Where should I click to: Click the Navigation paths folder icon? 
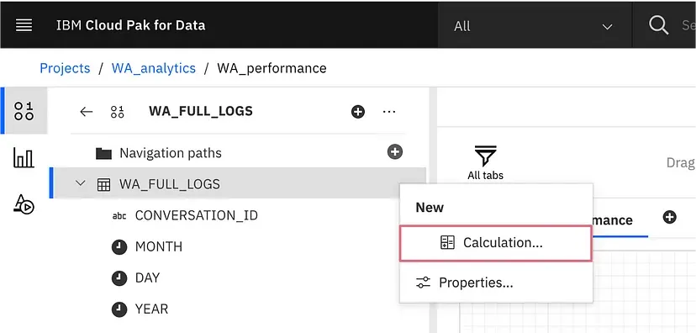point(103,154)
